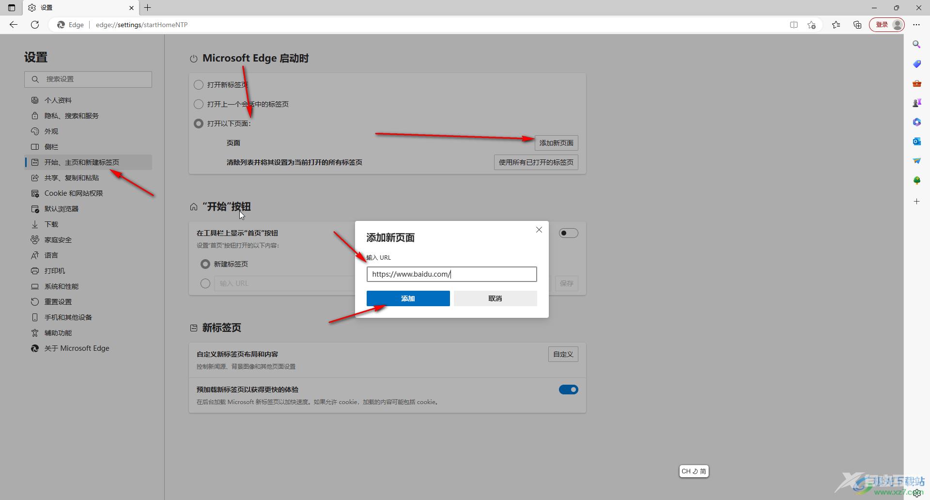Open 手机和其他设备 settings section

tap(88, 317)
